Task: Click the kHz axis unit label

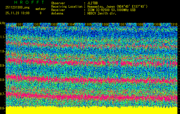Action: click(3, 23)
